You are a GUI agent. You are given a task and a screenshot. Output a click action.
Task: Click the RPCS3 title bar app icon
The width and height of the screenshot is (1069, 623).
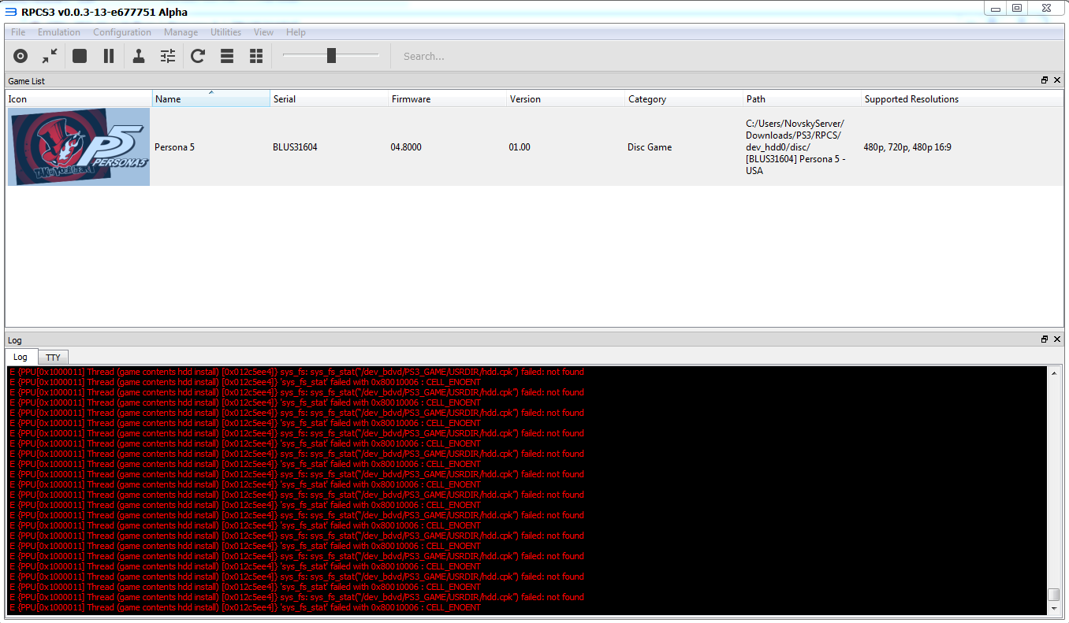[x=11, y=12]
